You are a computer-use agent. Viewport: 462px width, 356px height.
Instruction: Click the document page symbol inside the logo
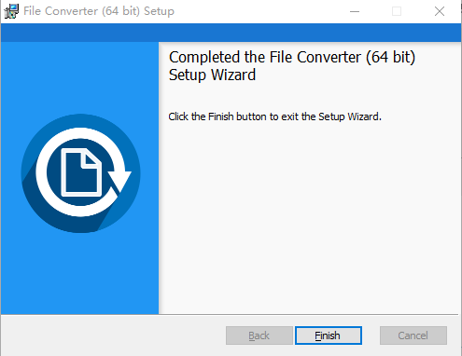coord(81,172)
